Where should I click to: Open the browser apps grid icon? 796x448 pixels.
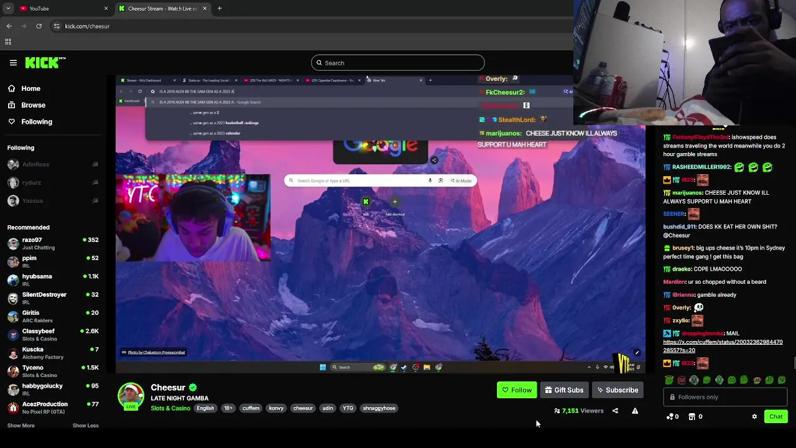coord(8,42)
